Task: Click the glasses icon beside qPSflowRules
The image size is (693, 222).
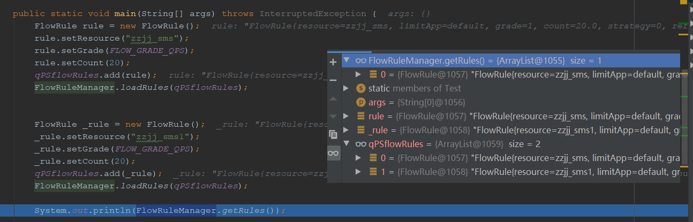Action: (x=361, y=144)
